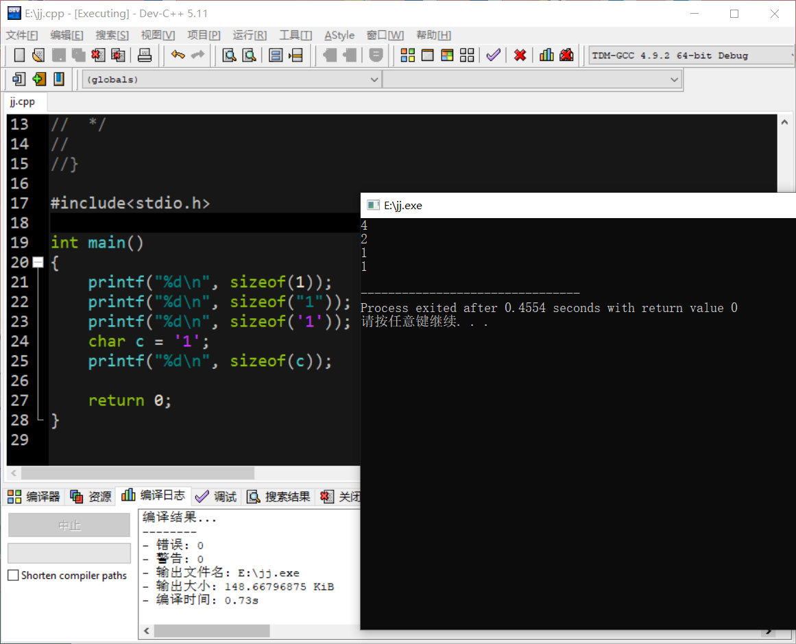The width and height of the screenshot is (796, 644).
Task: Click the Toggle bookmarks green-plus icon
Action: (x=39, y=80)
